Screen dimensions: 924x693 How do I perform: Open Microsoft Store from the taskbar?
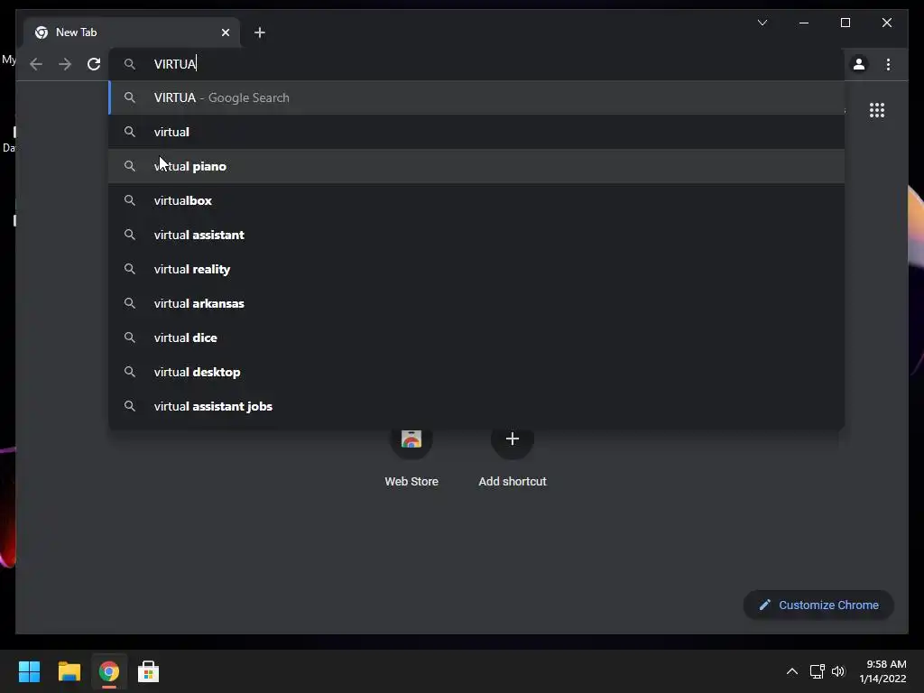point(149,671)
